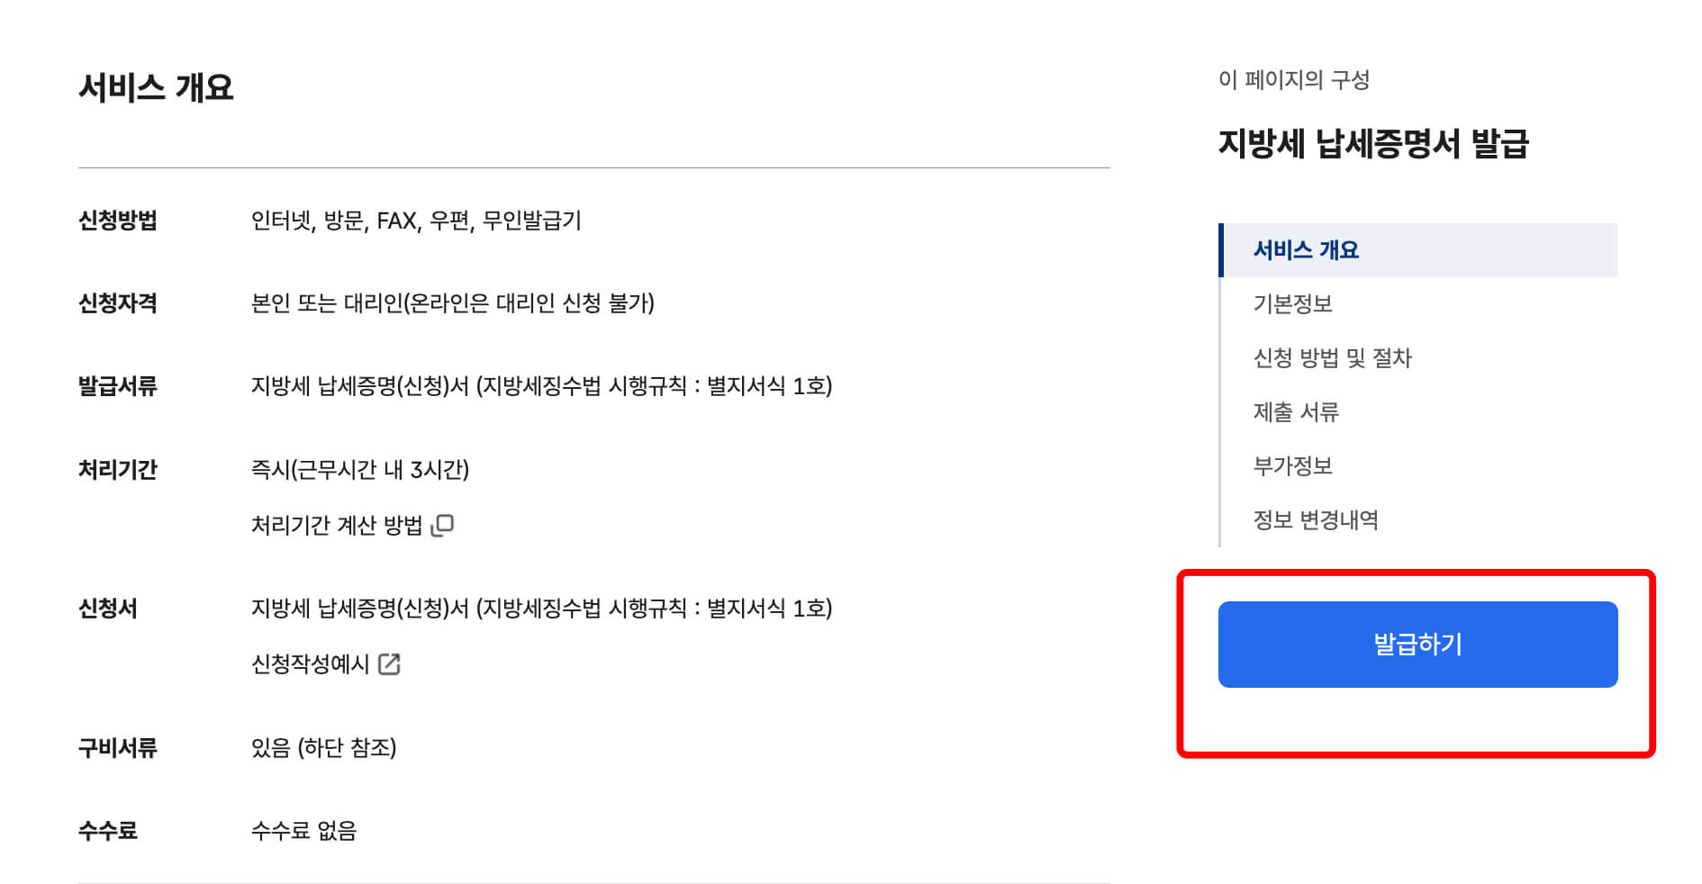Click the copy icon beside 처리기간 계산 방법
This screenshot has width=1702, height=884.
tap(444, 524)
